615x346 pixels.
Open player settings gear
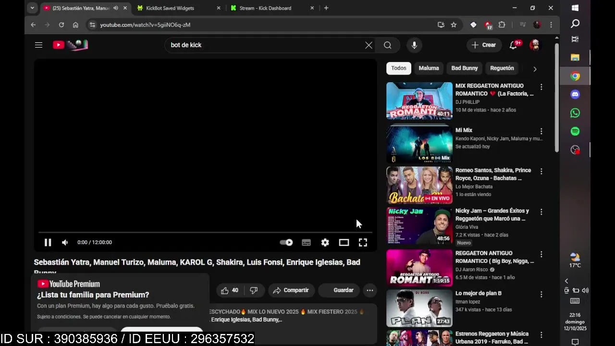pyautogui.click(x=325, y=243)
